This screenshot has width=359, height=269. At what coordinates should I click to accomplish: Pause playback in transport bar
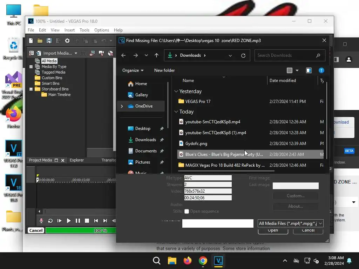(x=78, y=221)
